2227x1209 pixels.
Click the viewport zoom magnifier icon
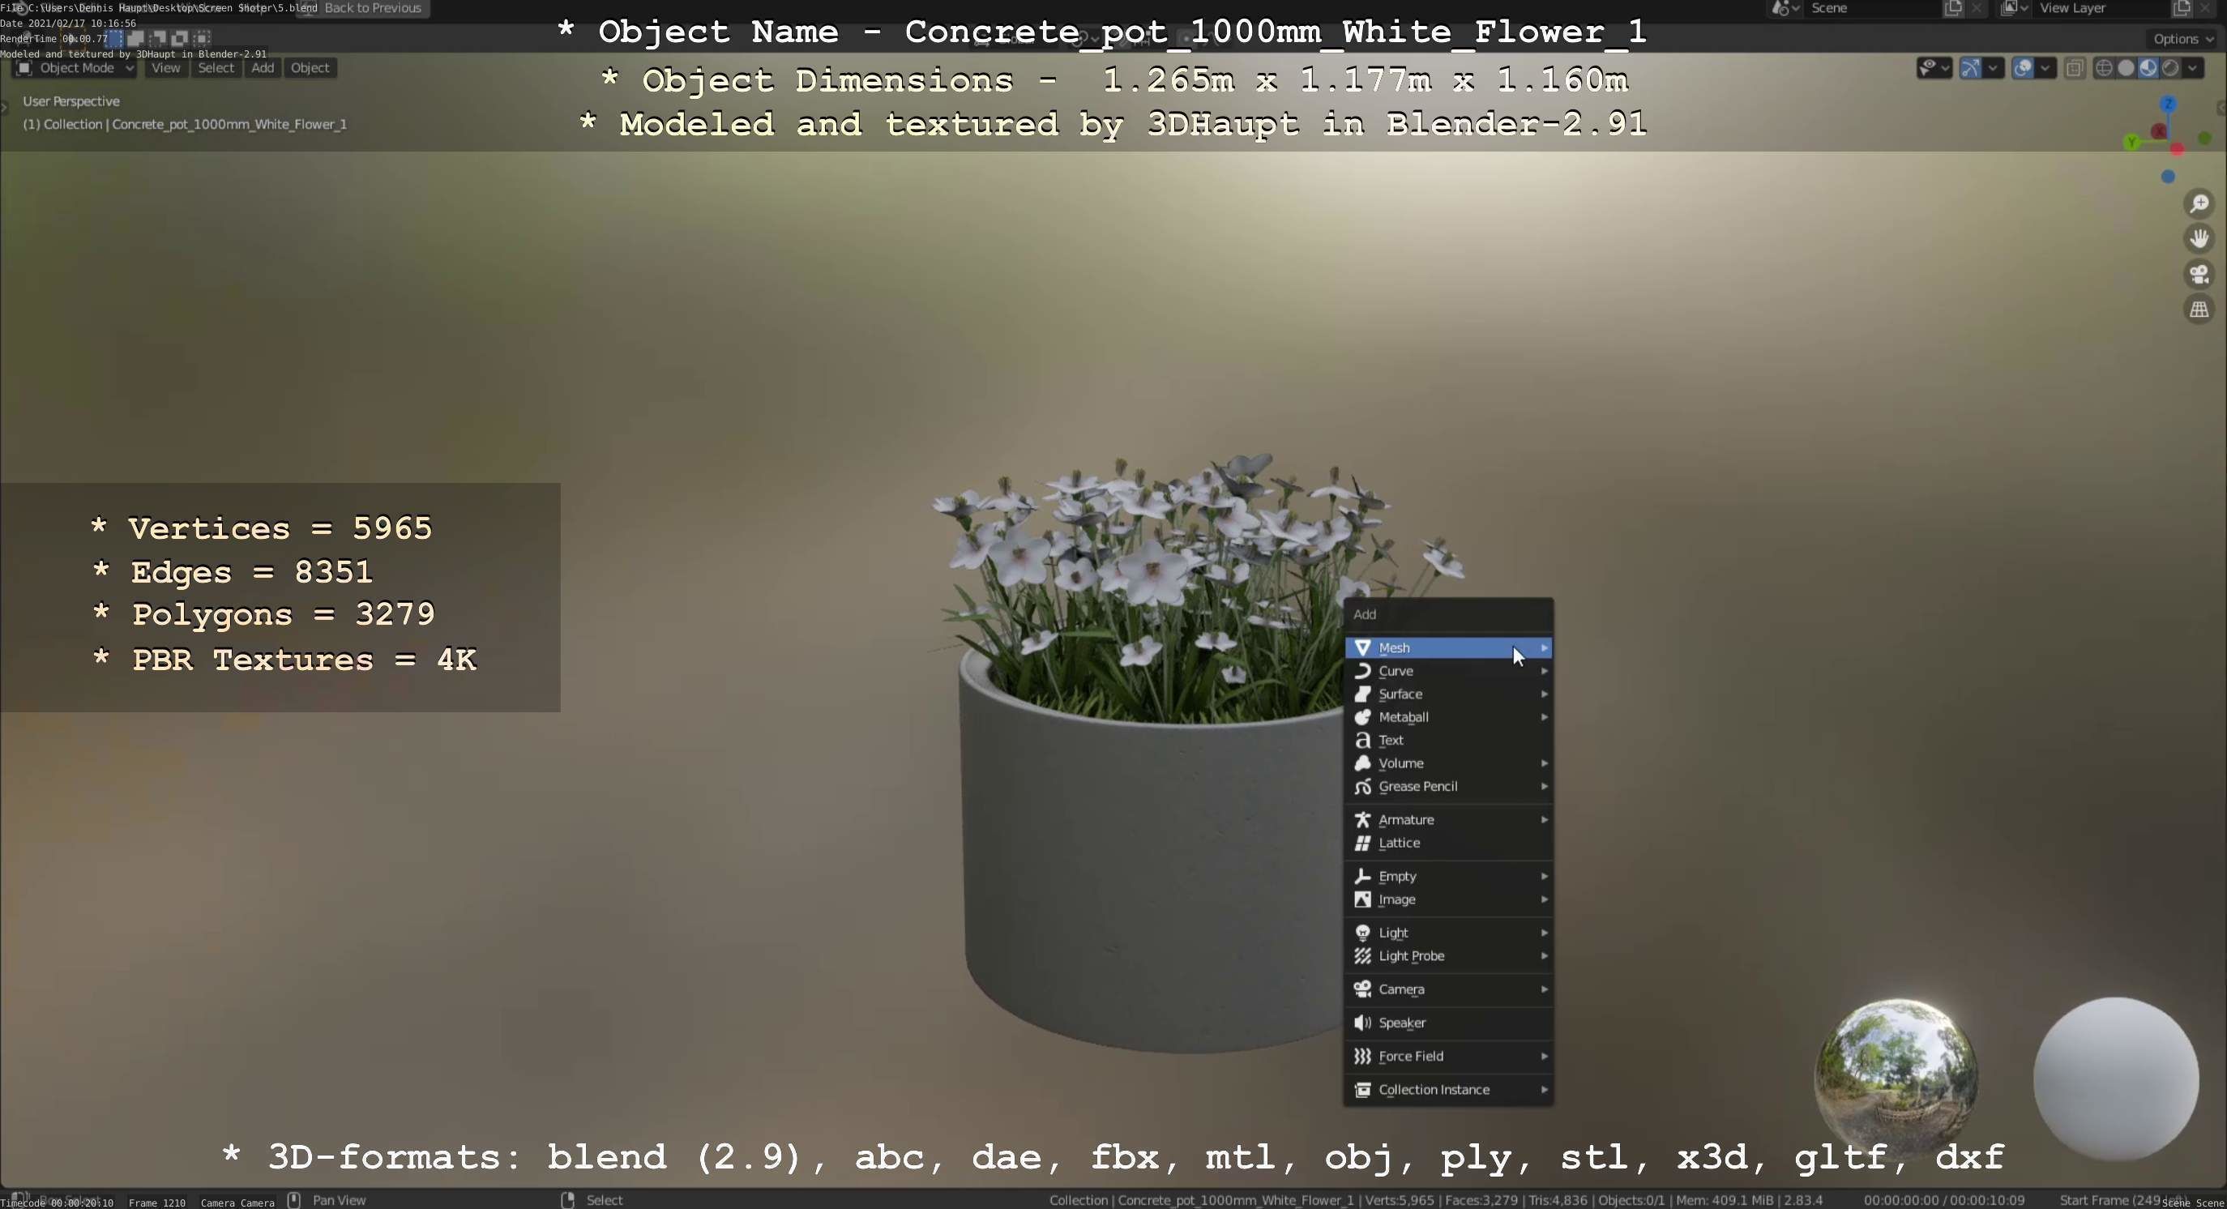pos(2199,204)
